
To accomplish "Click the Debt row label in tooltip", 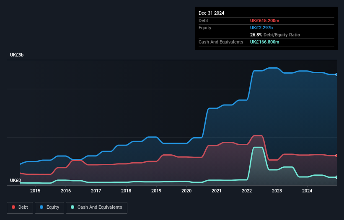I will coord(203,20).
